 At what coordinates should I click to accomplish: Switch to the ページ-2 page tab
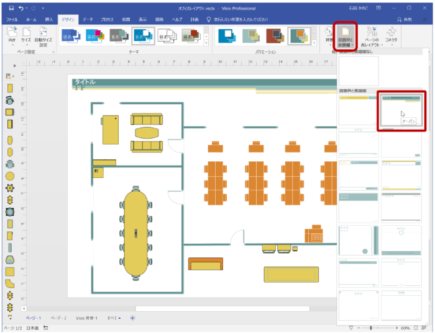pyautogui.click(x=58, y=317)
